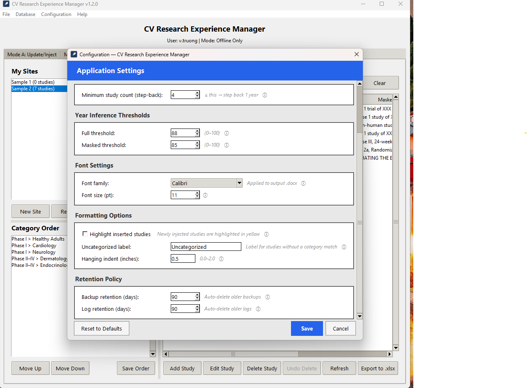The width and height of the screenshot is (527, 388).
Task: Increase the Masked threshold stepper value
Action: click(197, 143)
